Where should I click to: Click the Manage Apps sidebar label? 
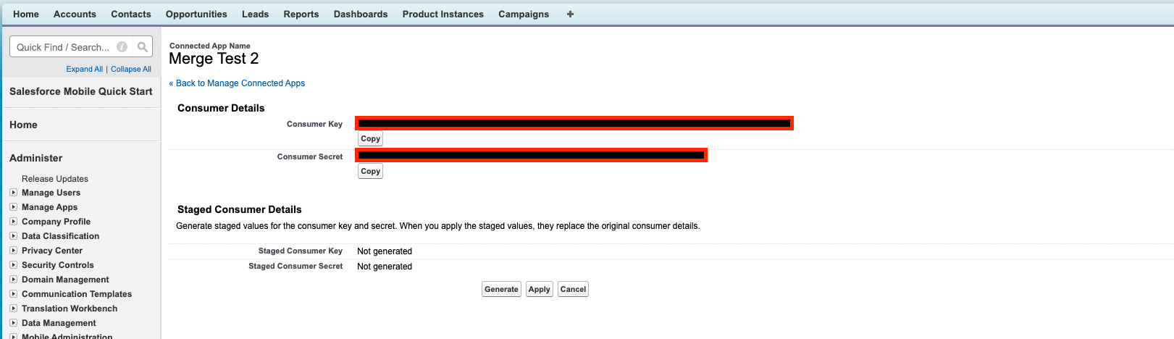(49, 207)
